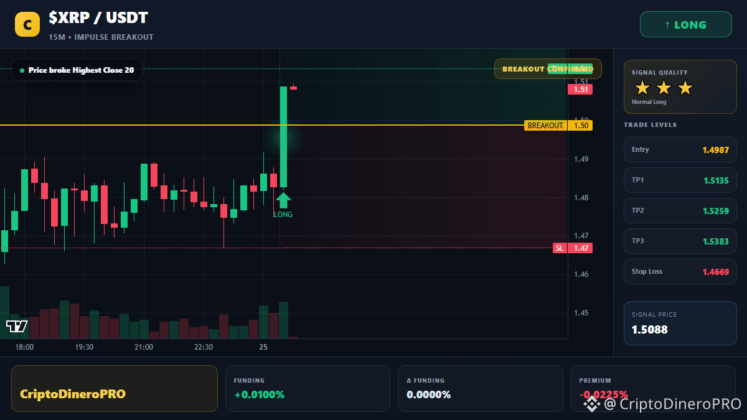Click the 22:30 time axis label

(204, 347)
